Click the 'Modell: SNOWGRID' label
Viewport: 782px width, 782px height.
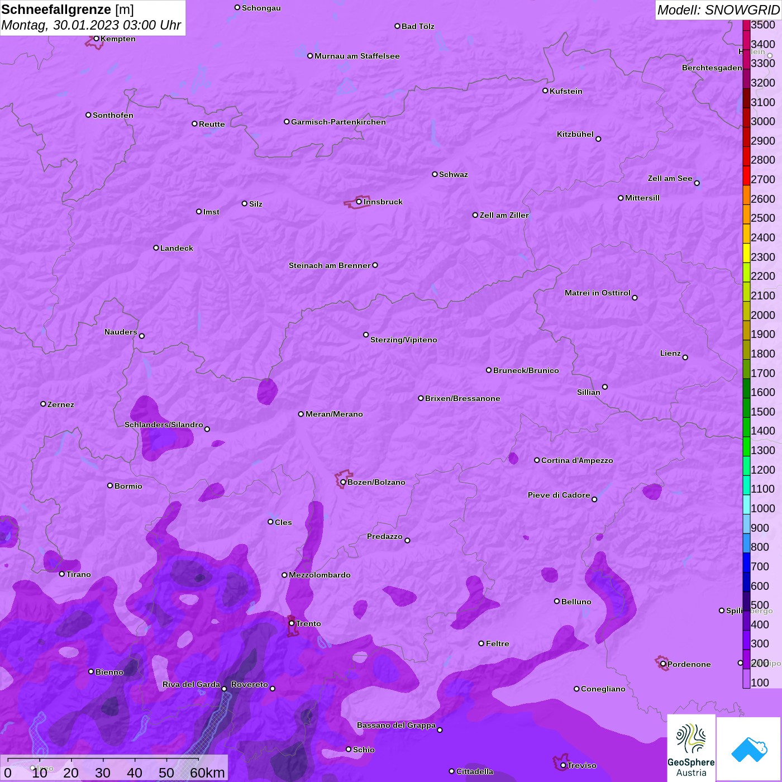point(718,10)
